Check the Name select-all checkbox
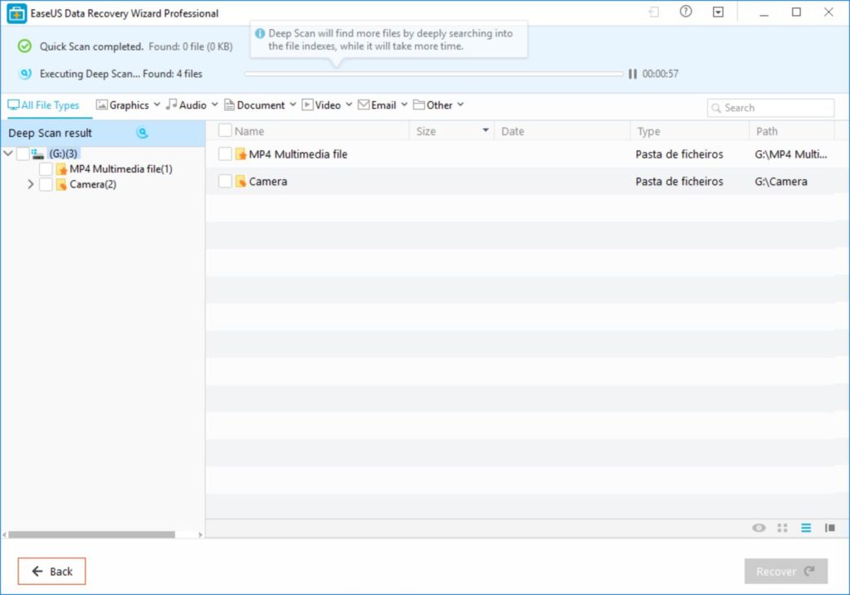 tap(225, 130)
